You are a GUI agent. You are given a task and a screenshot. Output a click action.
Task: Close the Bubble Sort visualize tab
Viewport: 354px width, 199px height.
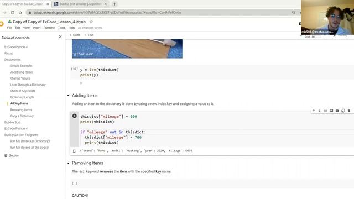point(106,4)
